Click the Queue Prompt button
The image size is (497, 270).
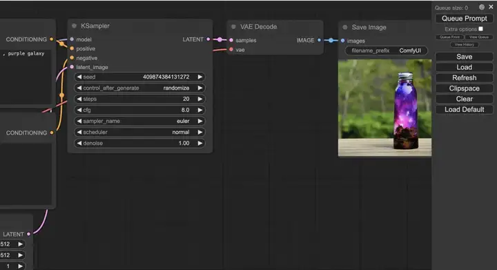[465, 19]
